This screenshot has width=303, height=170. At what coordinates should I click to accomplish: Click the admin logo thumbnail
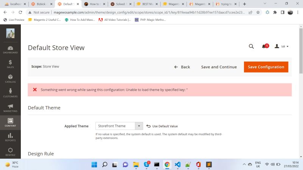11,33
